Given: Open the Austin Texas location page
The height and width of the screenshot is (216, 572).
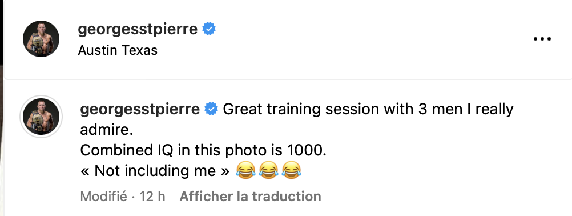Looking at the screenshot, I should tap(118, 50).
